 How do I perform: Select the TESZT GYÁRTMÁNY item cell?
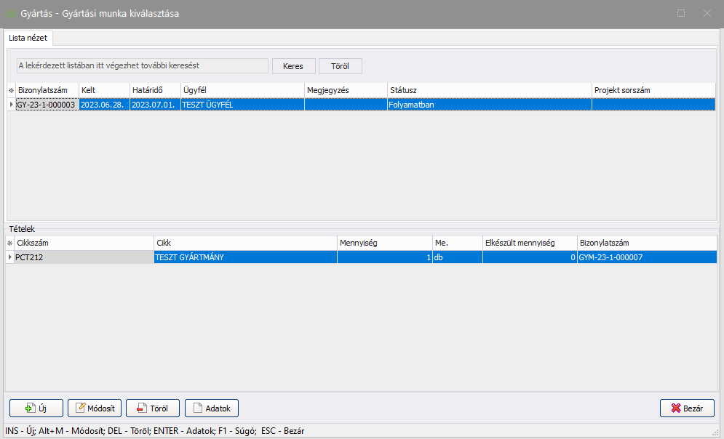click(244, 257)
